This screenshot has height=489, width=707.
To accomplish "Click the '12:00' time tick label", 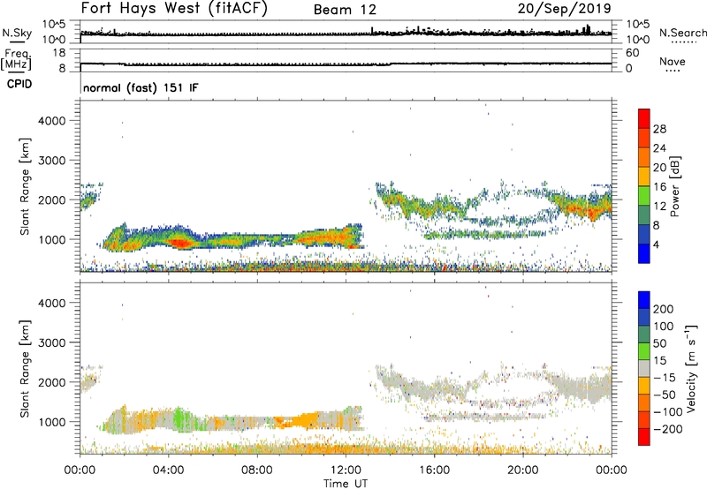I will pos(346,470).
